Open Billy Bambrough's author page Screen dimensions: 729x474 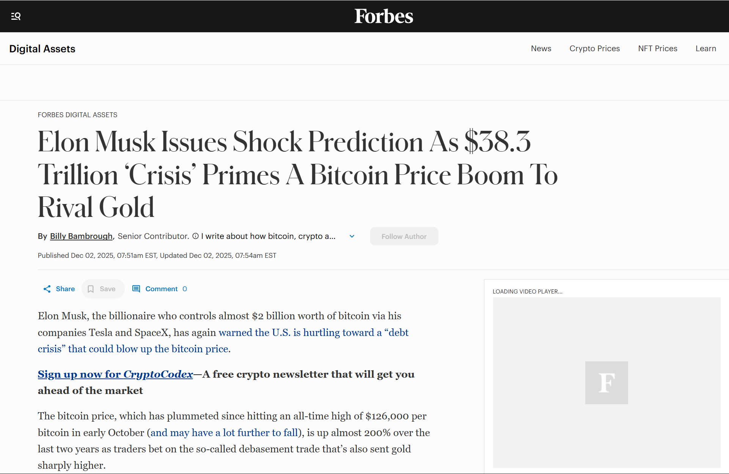pyautogui.click(x=81, y=236)
